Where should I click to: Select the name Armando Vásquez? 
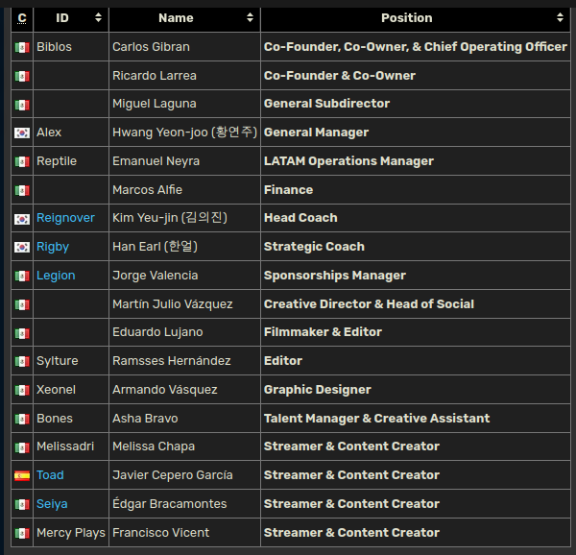point(165,390)
